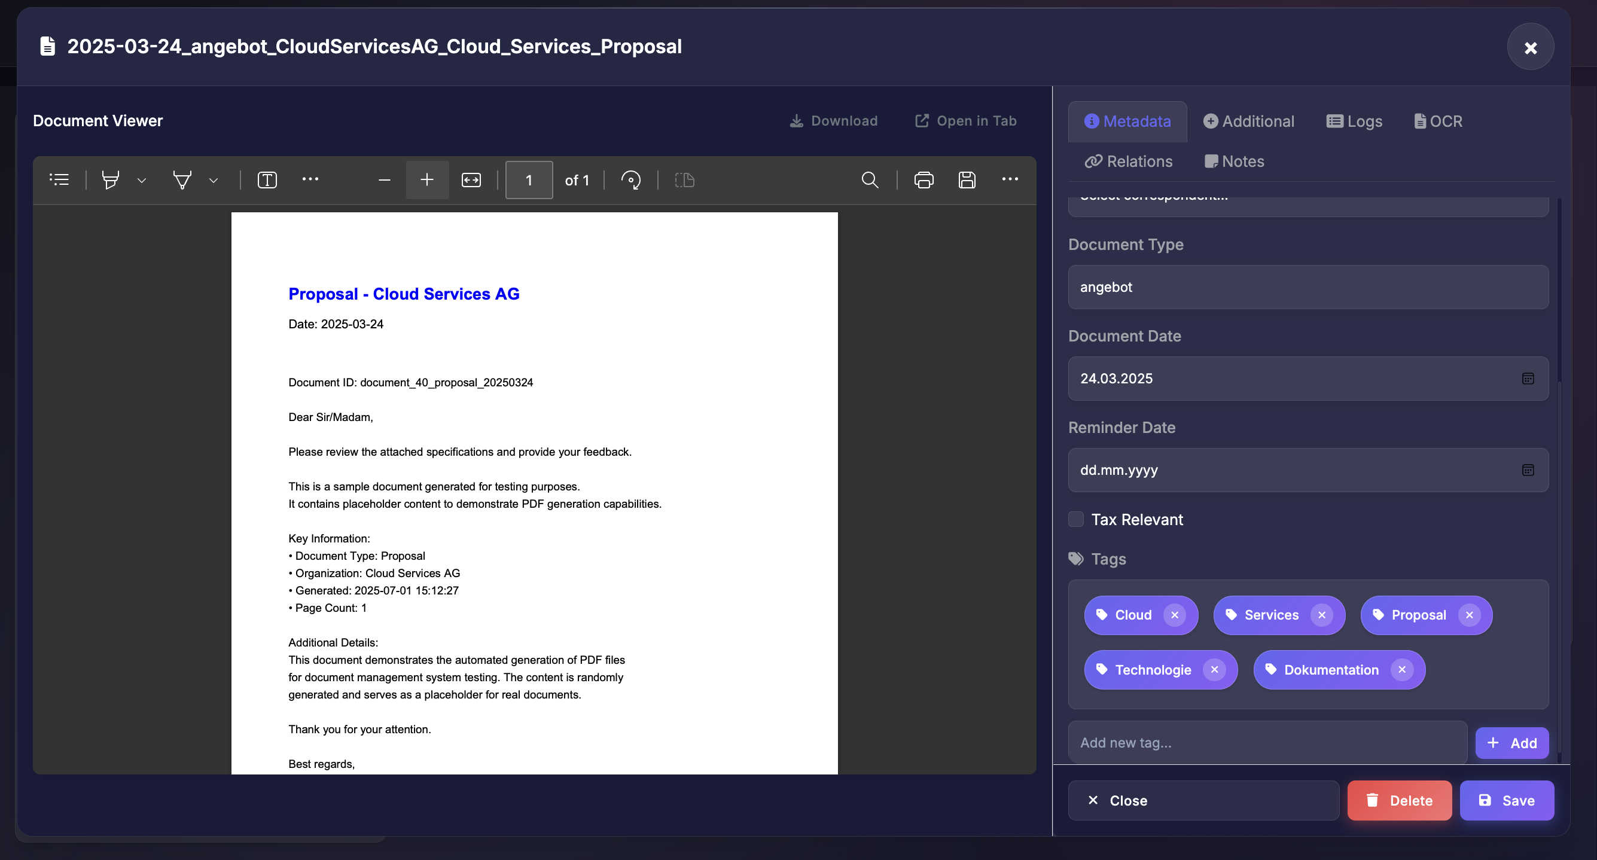
Task: Switch to the Additional tab
Action: coord(1248,121)
